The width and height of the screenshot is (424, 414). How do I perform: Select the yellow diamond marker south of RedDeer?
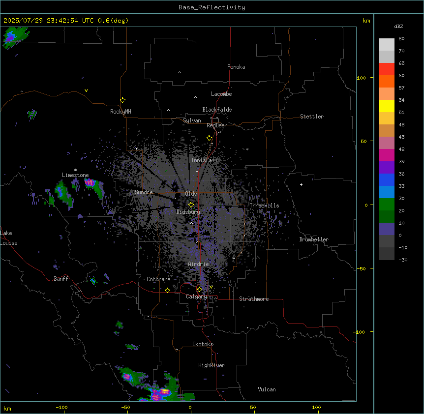(209, 138)
